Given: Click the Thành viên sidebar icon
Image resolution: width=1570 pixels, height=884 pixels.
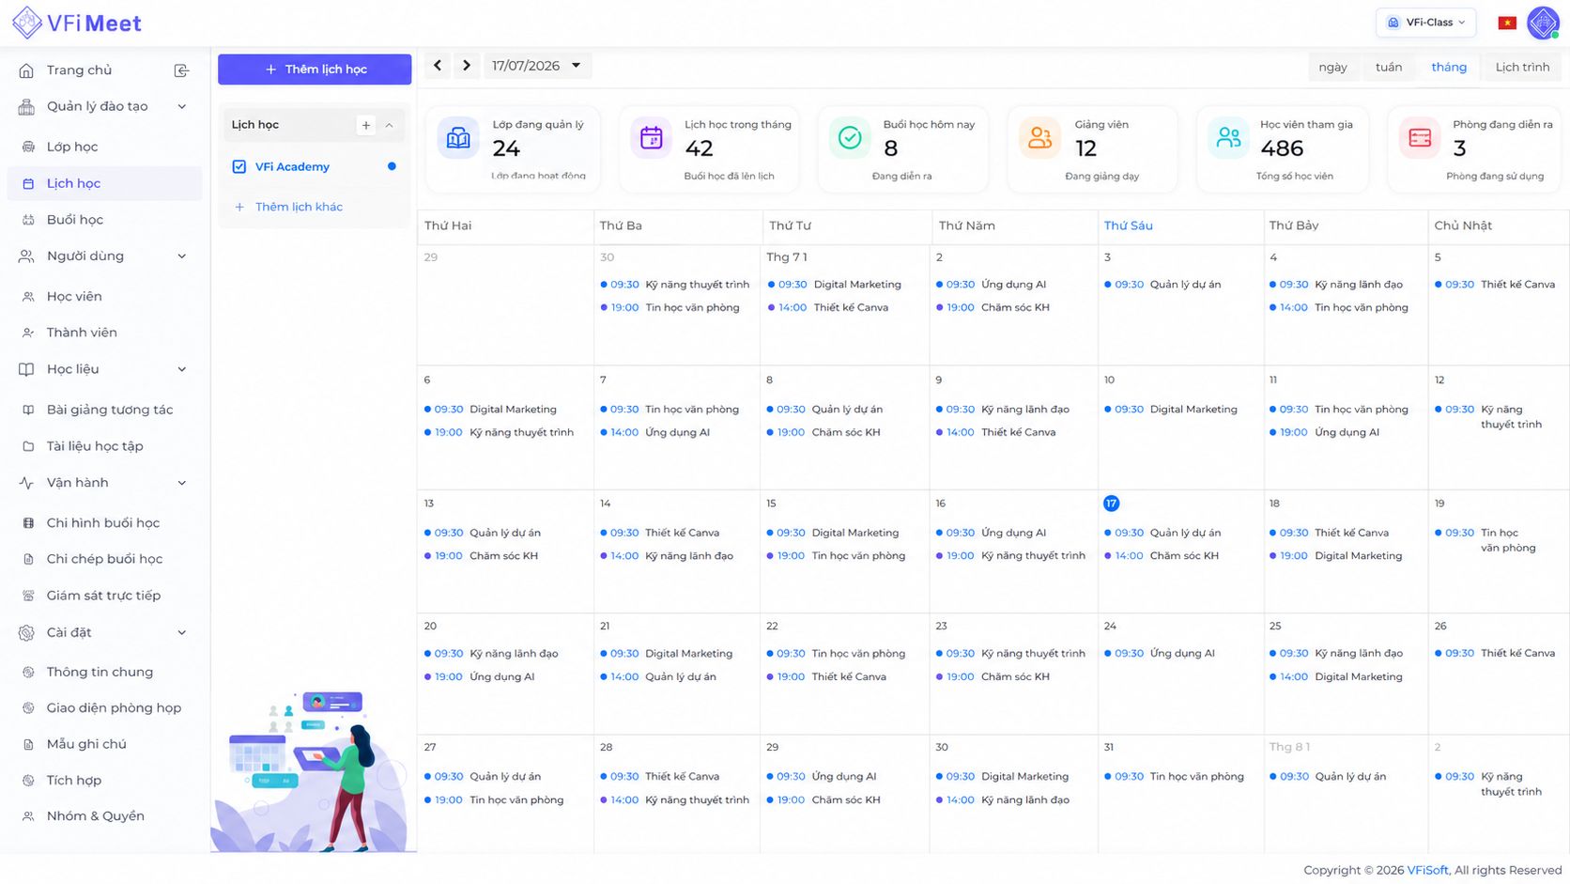Looking at the screenshot, I should pyautogui.click(x=28, y=333).
